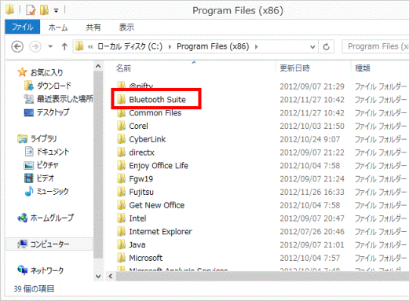Go up one folder level
409x301 pixels.
pos(64,46)
